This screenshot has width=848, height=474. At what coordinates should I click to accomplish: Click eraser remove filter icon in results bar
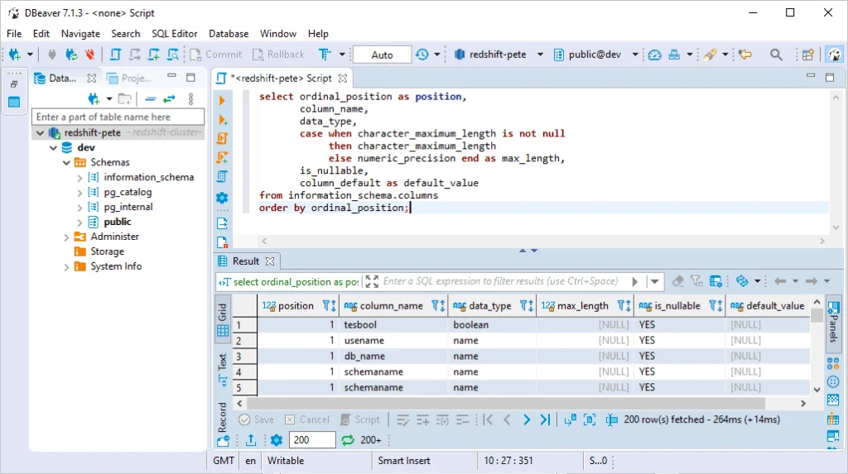click(x=677, y=281)
